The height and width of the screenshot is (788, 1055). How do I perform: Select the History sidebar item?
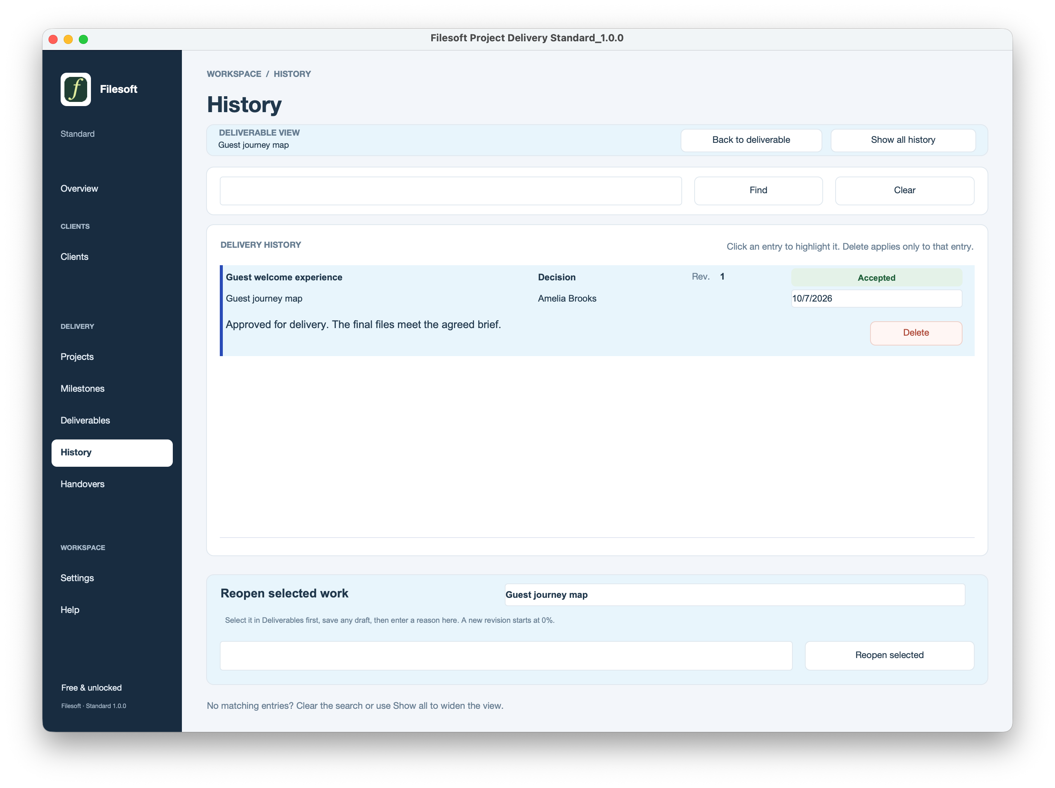112,453
